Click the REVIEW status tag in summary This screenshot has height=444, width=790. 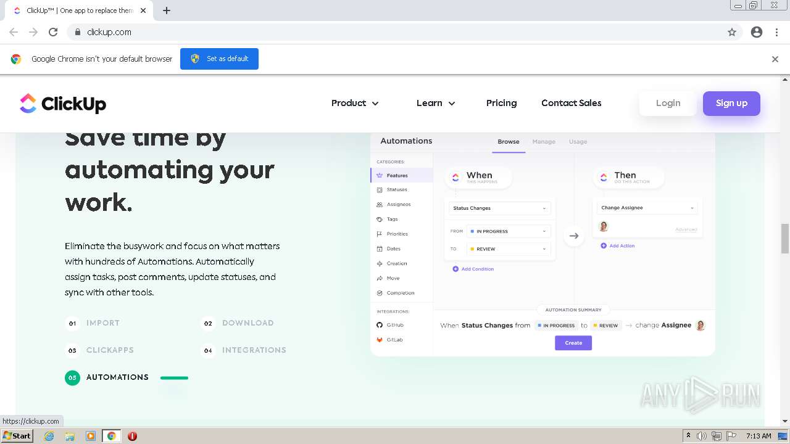pyautogui.click(x=605, y=326)
